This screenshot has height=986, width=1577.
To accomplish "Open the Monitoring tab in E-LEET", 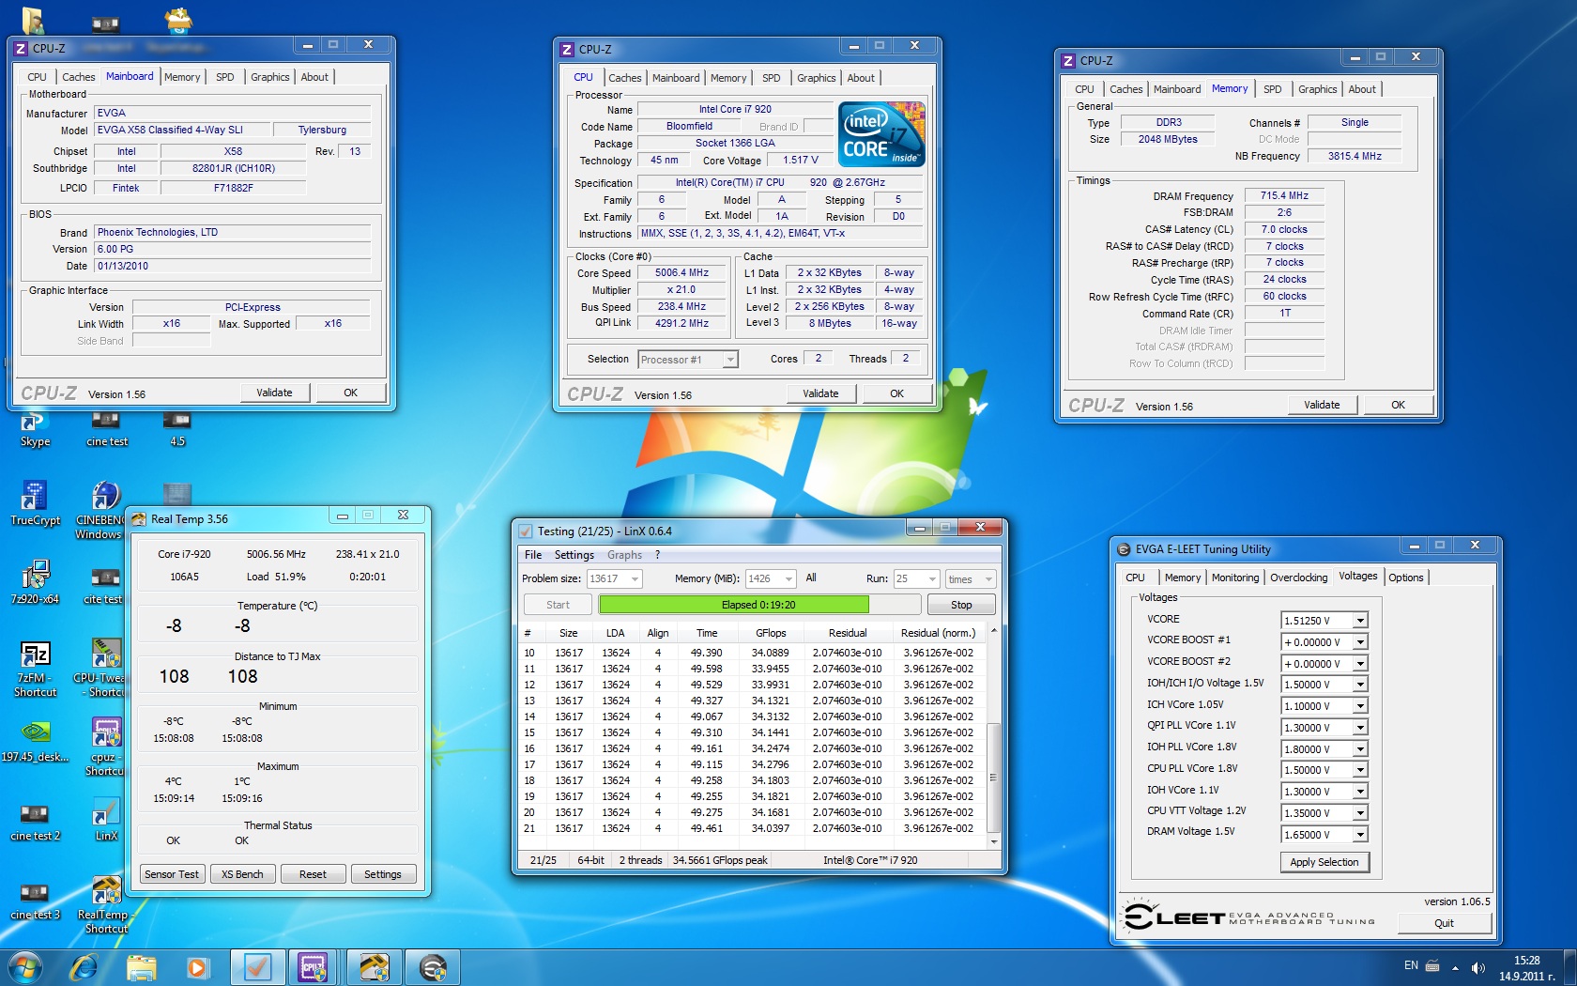I will (1234, 578).
